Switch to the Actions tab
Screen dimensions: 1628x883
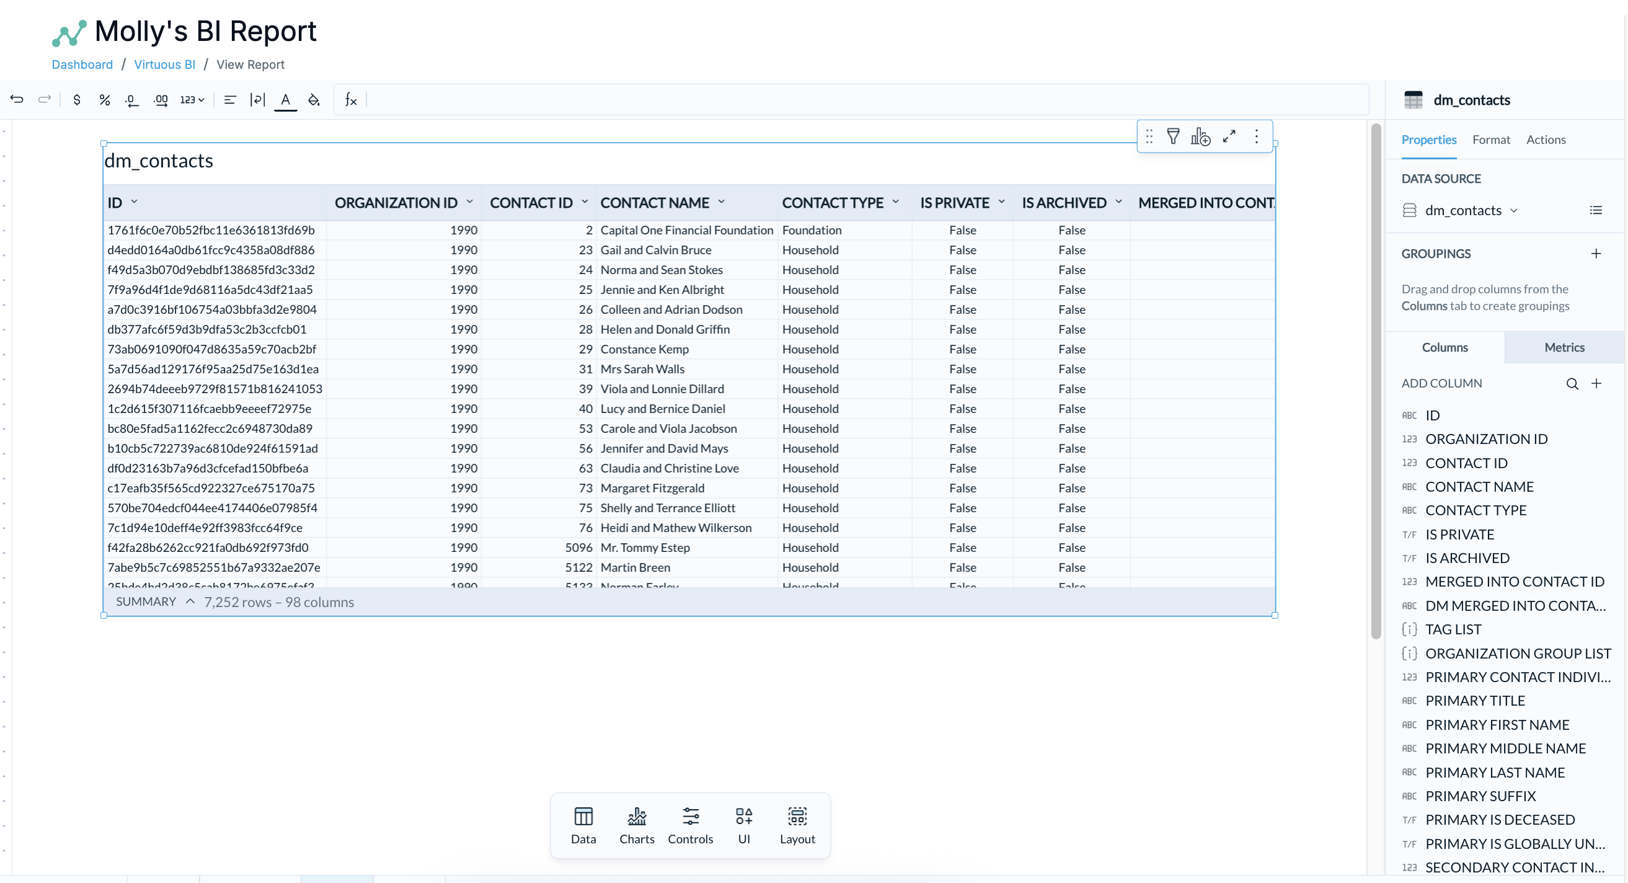[x=1546, y=139]
